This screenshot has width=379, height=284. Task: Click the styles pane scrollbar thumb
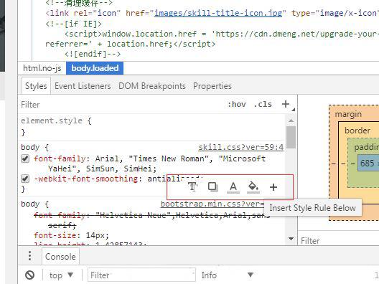(291, 137)
